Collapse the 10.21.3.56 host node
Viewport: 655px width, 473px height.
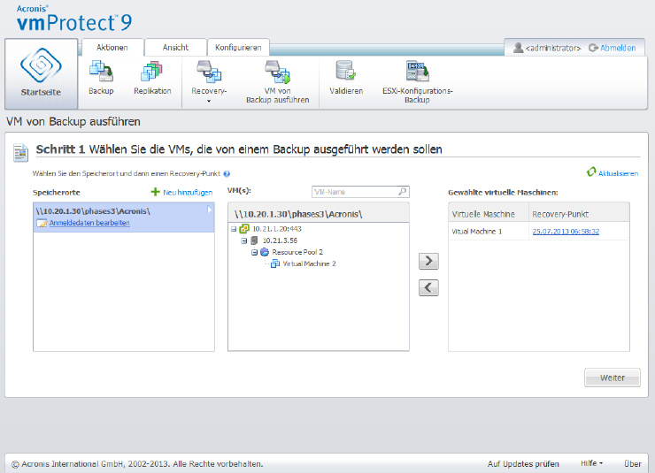[244, 240]
